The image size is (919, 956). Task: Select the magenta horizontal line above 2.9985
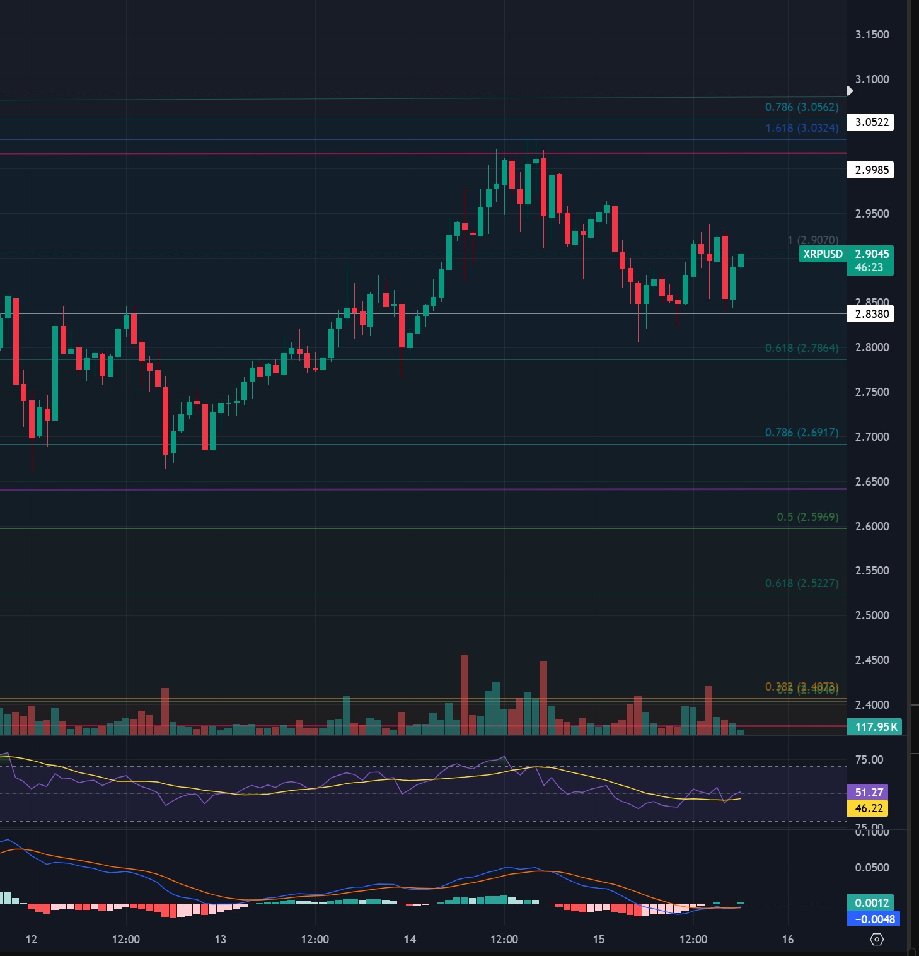tap(423, 153)
